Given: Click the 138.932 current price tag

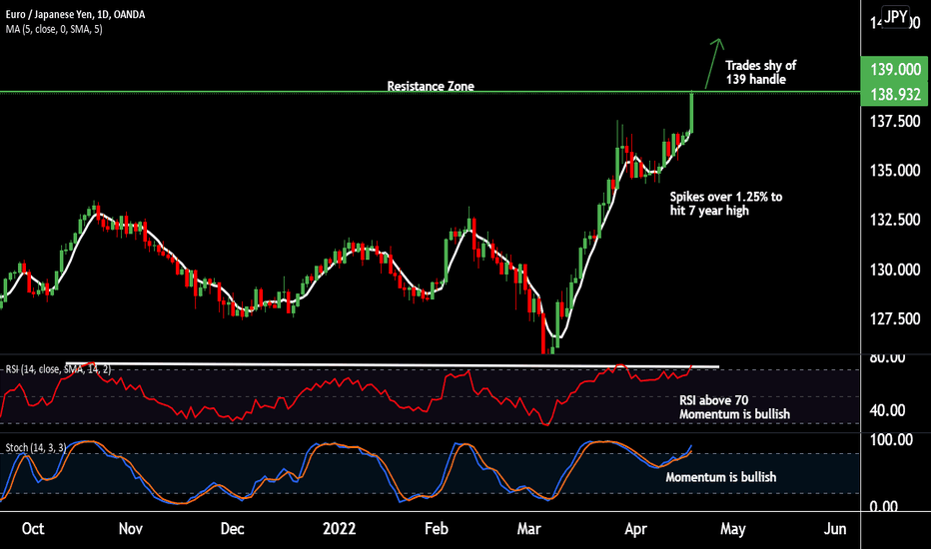Looking at the screenshot, I should pyautogui.click(x=895, y=95).
